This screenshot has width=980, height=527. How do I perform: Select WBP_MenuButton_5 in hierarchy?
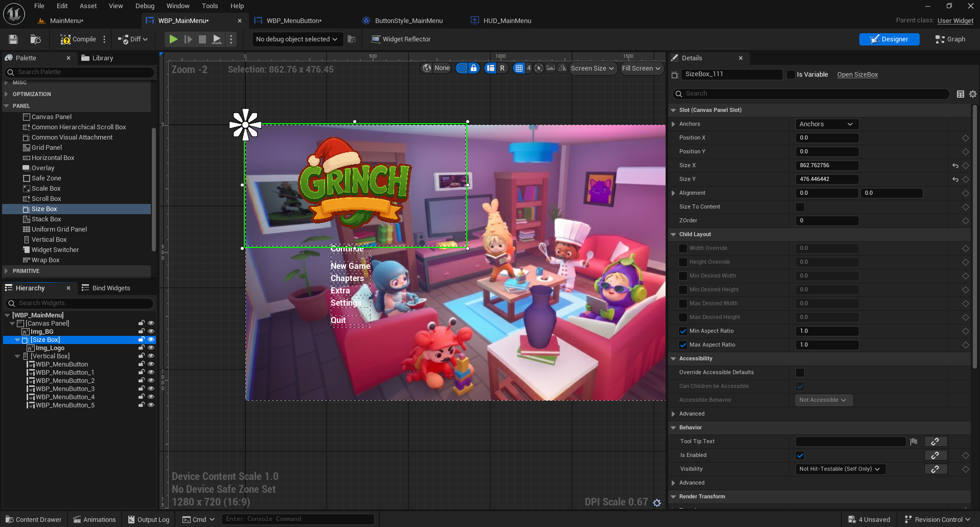point(64,405)
